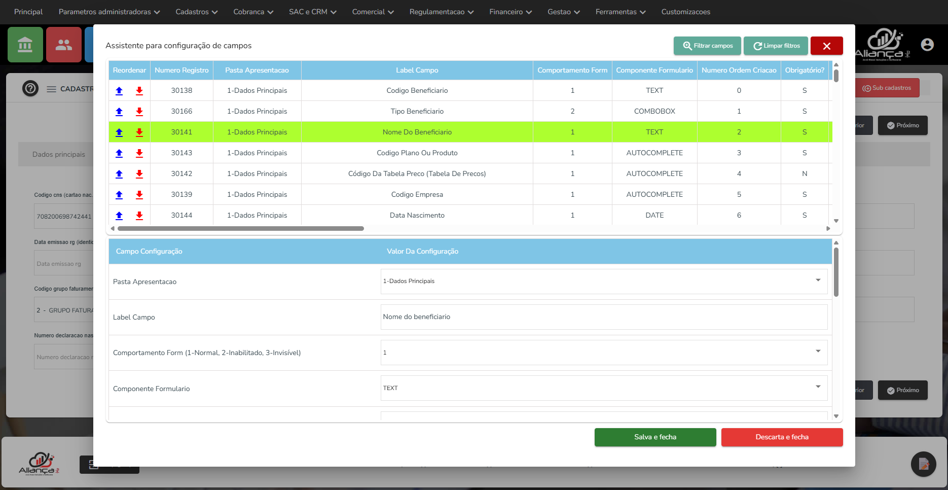Click Limpar filtros to reset filters

(776, 46)
